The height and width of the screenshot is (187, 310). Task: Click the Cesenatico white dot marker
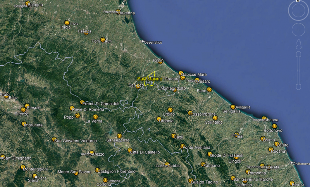coord(143,41)
